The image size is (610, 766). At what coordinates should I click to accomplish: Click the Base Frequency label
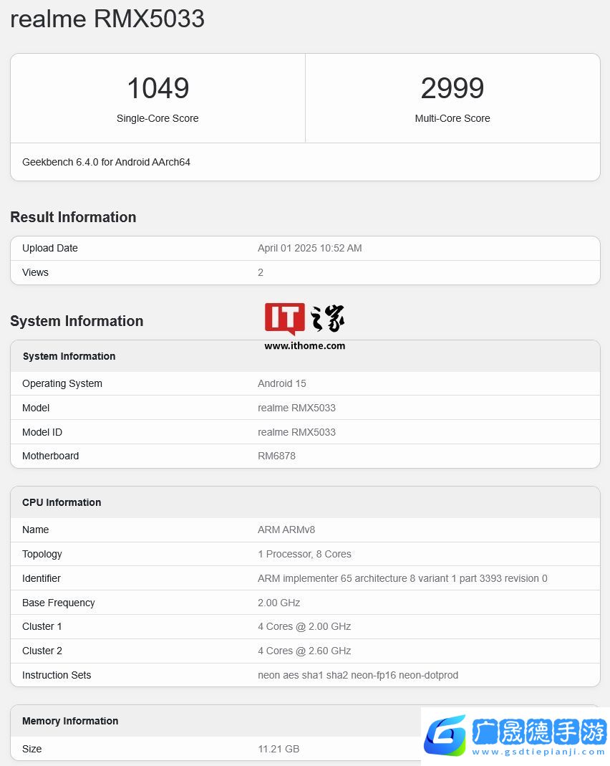coord(58,603)
